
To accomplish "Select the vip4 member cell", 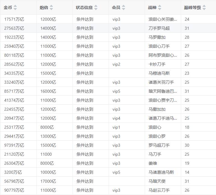I will tap(116, 118).
